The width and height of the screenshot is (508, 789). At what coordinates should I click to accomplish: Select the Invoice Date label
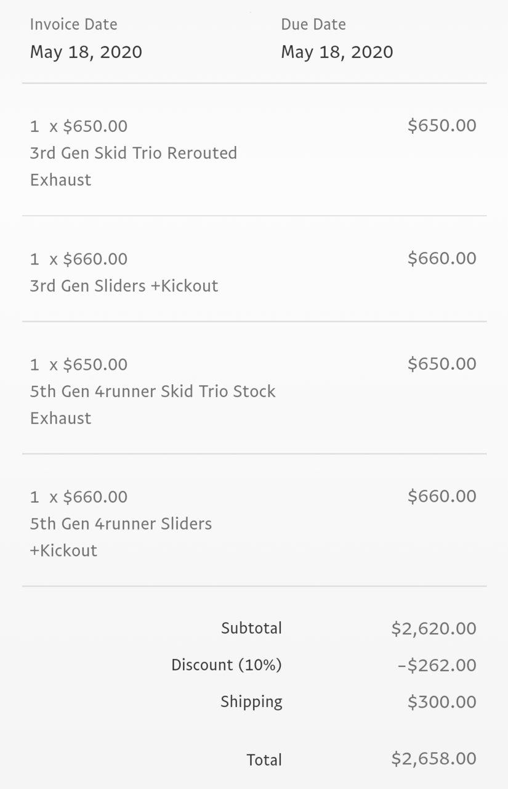[x=73, y=25]
